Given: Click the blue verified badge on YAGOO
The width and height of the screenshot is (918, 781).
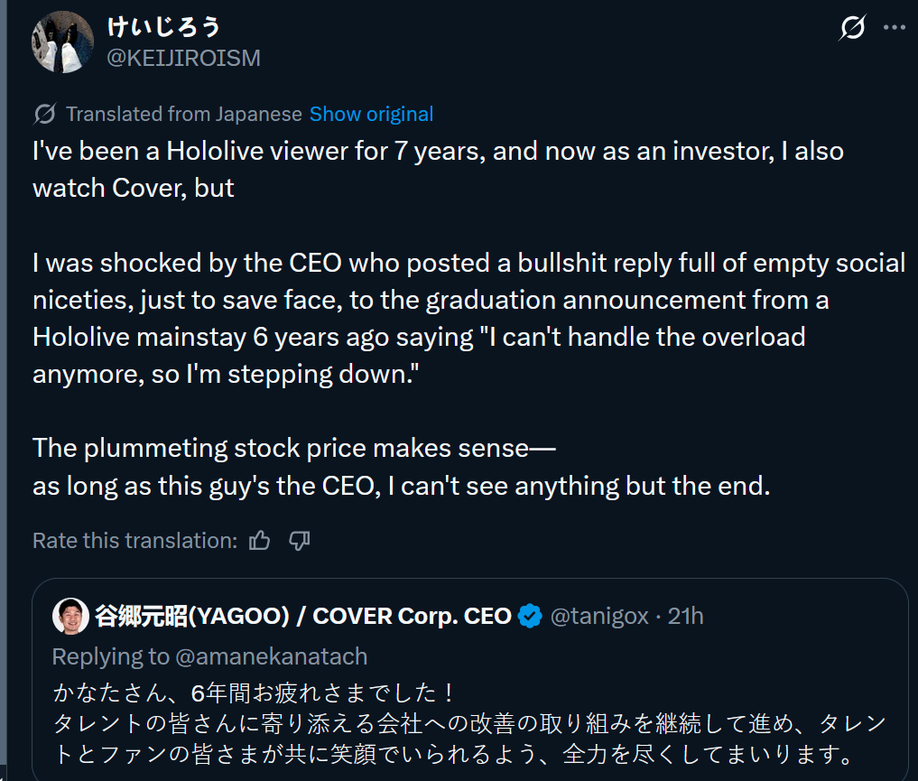Looking at the screenshot, I should 530,617.
